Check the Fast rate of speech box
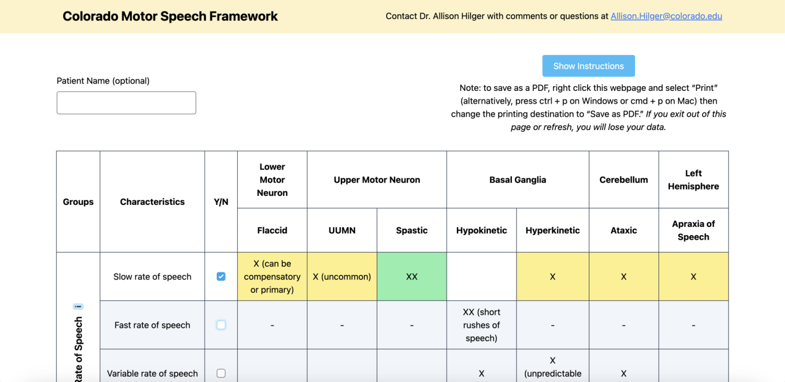Screen dimensions: 785x382 pos(221,325)
